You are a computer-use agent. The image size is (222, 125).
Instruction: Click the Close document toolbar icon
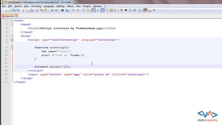click(23, 10)
